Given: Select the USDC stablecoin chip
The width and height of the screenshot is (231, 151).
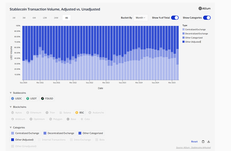Looking at the screenshot, I should tap(17, 98).
